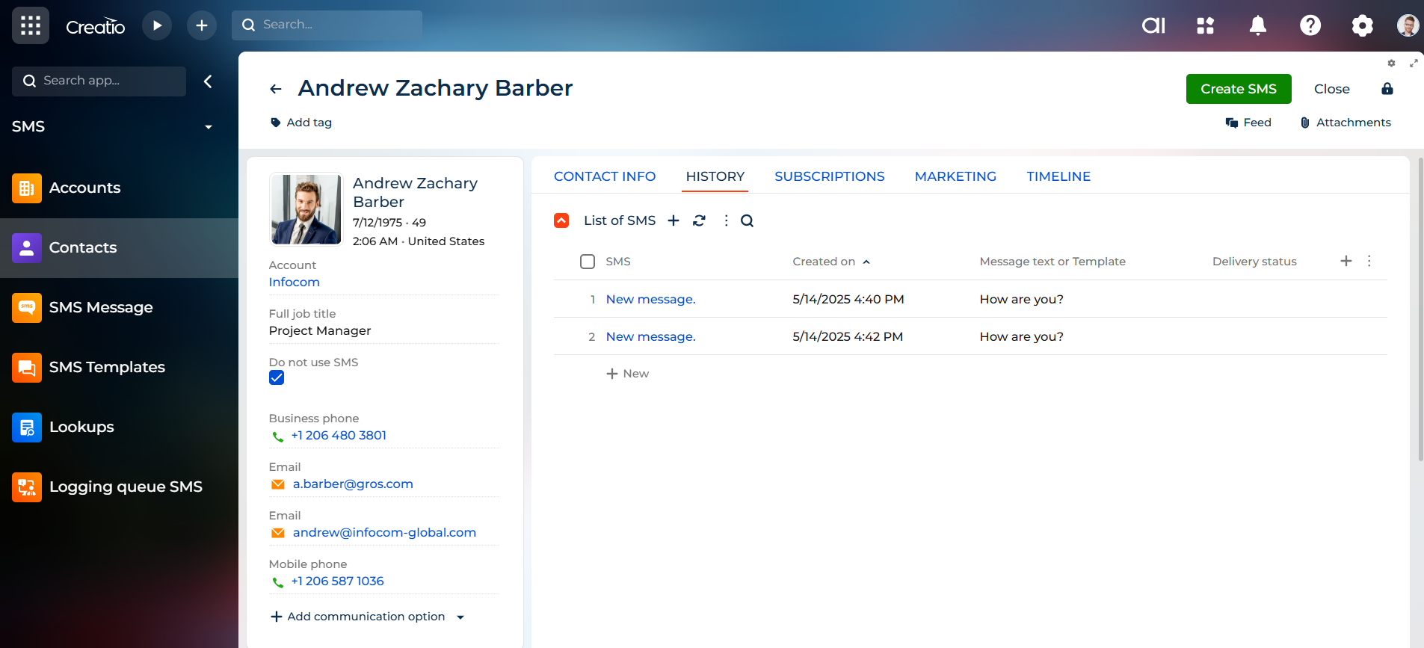Open Contacts section in sidebar
The width and height of the screenshot is (1424, 648).
120,248
